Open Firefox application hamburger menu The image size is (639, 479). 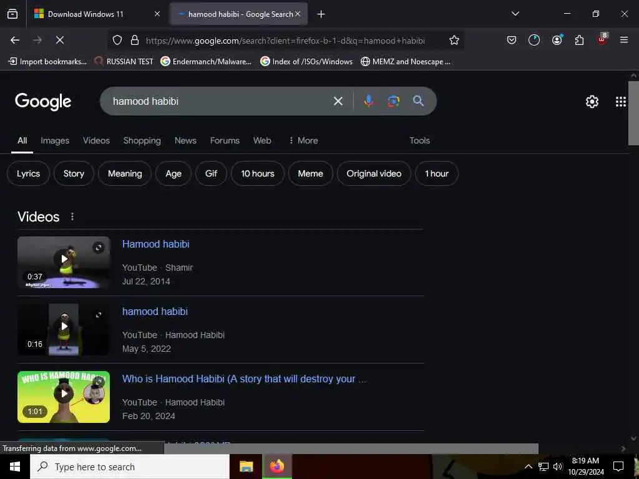coord(624,40)
